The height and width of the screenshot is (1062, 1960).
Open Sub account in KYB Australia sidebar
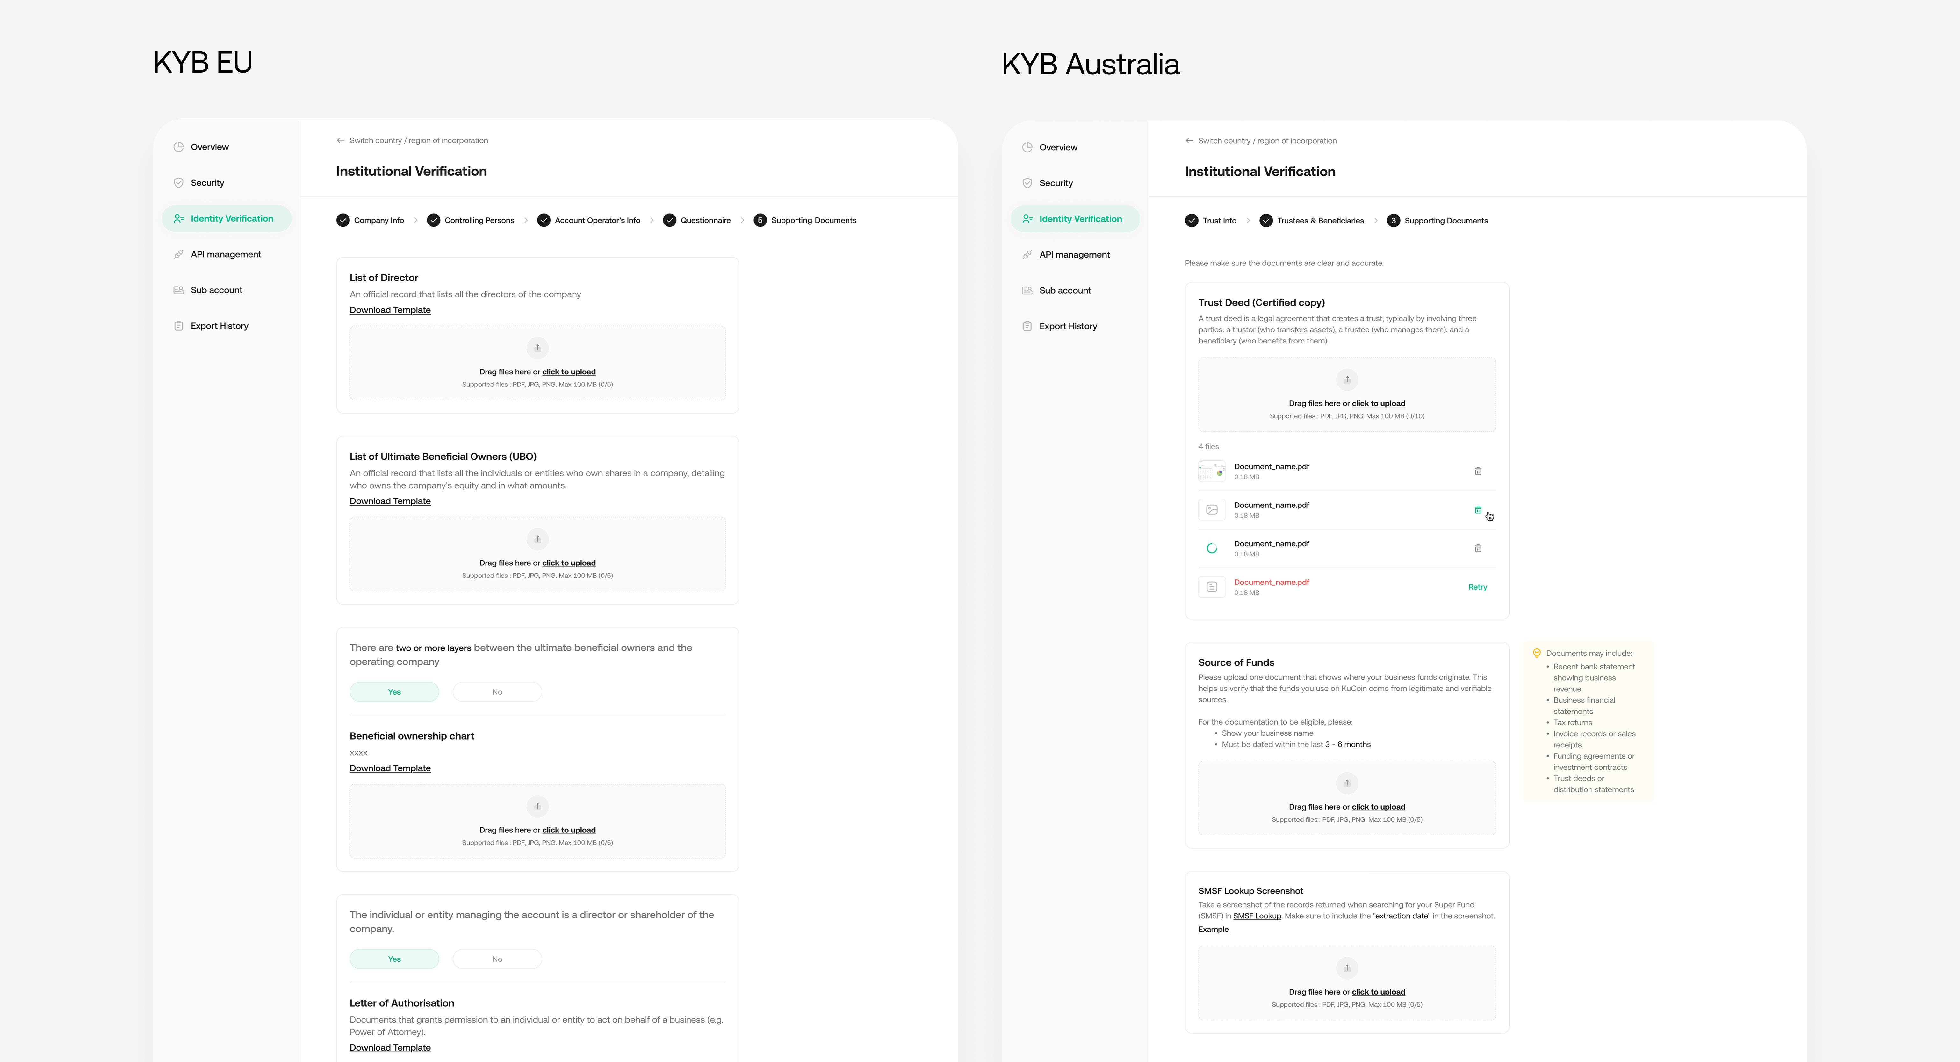[x=1075, y=290]
